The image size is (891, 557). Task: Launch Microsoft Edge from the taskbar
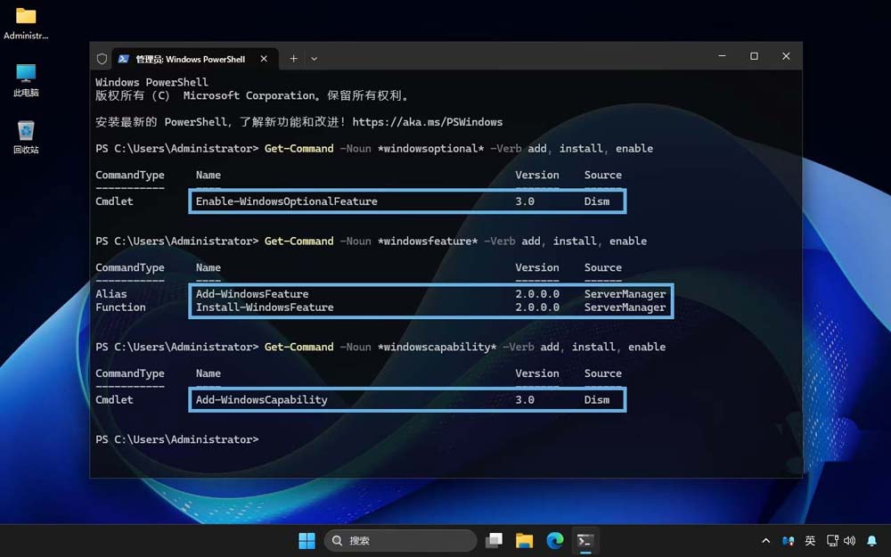[x=555, y=541]
